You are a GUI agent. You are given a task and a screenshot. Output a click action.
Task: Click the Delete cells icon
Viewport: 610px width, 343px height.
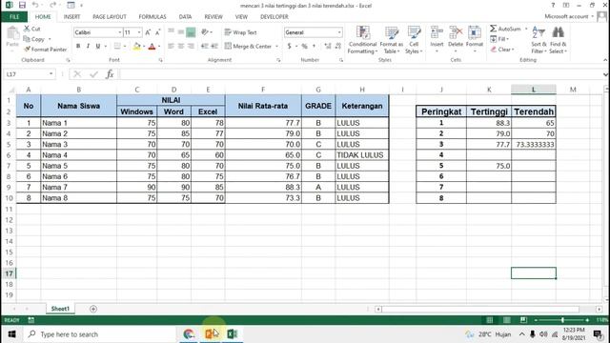click(456, 33)
